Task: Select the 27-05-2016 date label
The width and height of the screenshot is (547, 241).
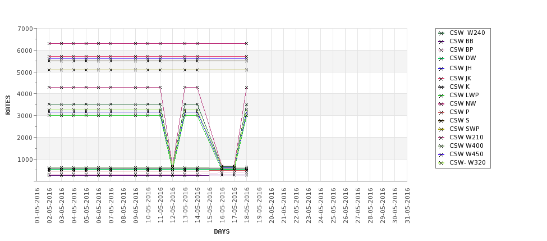Action: 357,206
